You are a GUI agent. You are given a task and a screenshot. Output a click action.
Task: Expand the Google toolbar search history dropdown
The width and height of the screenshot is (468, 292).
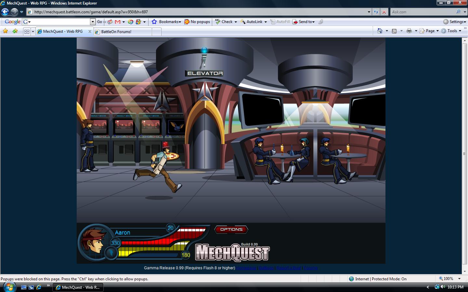pyautogui.click(x=93, y=22)
